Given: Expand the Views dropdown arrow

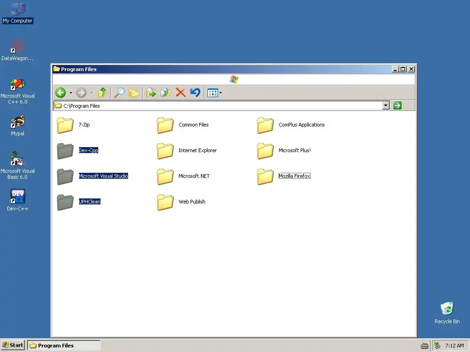Looking at the screenshot, I should tap(221, 93).
